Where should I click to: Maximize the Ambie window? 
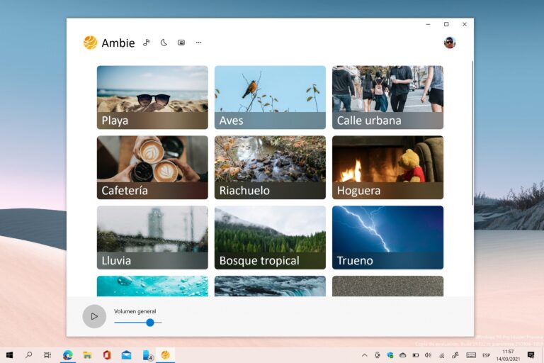pos(446,24)
